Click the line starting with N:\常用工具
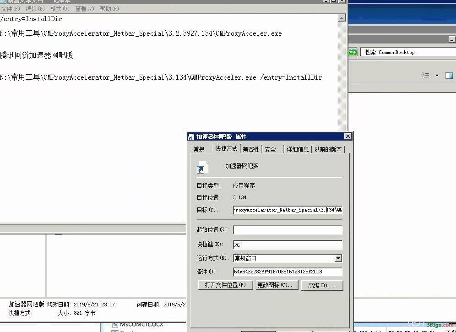This screenshot has height=332, width=456. click(x=161, y=77)
